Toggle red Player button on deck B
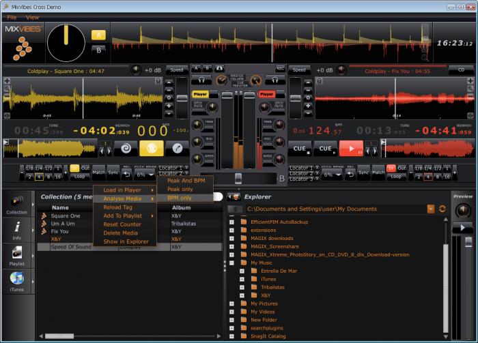478x343 pixels. 267,94
